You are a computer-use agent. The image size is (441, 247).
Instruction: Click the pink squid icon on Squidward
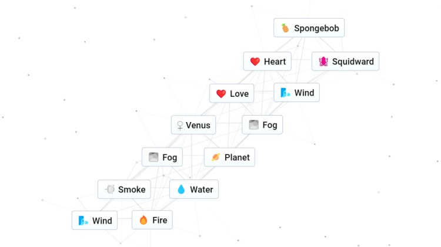323,62
